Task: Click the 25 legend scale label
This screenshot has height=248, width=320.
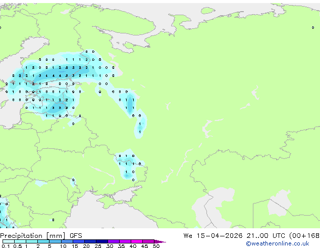Action: [x=98, y=246]
